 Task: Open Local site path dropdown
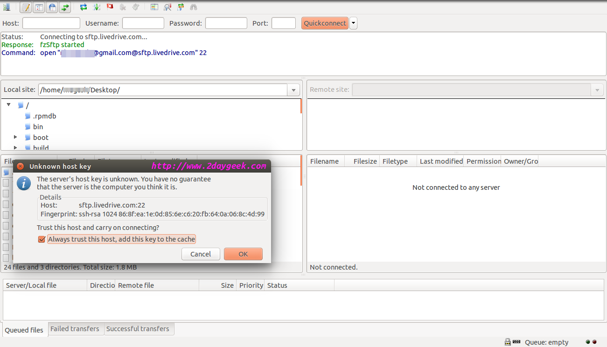(x=293, y=90)
